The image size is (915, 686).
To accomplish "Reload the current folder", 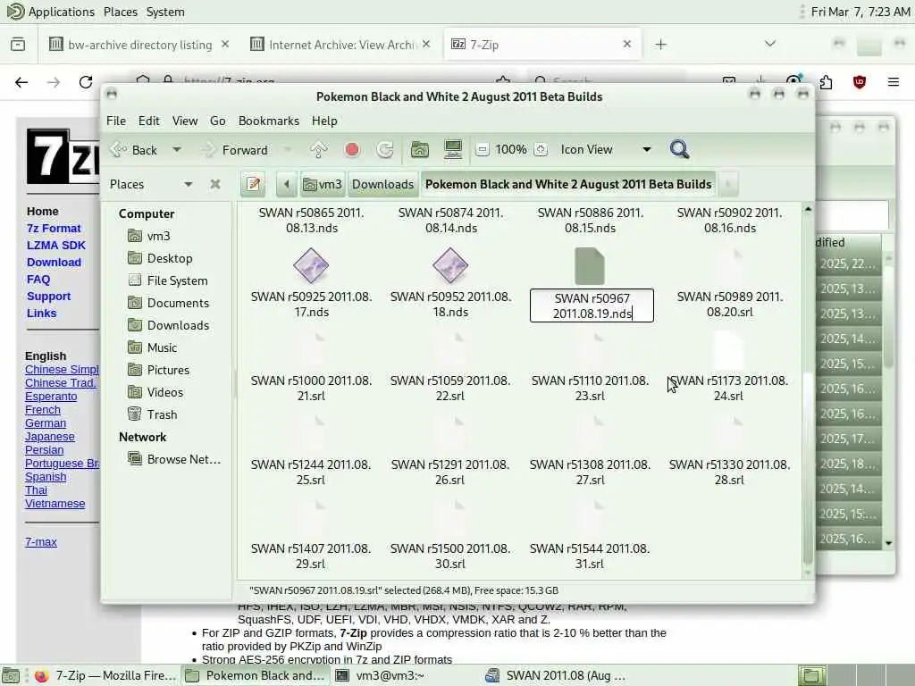I will [x=385, y=150].
